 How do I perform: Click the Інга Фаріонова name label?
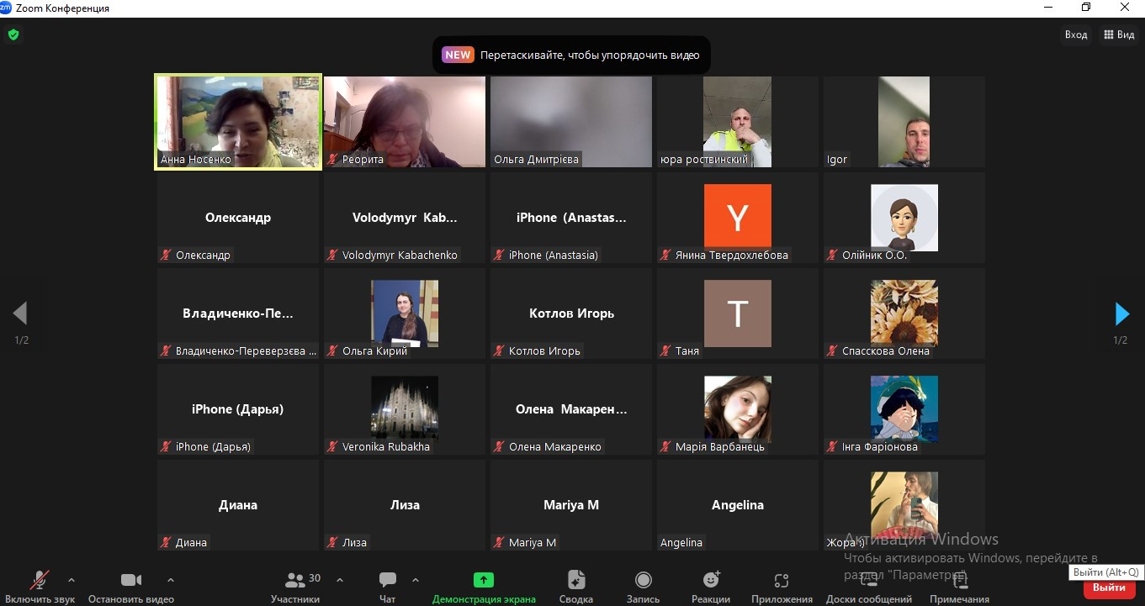[880, 447]
